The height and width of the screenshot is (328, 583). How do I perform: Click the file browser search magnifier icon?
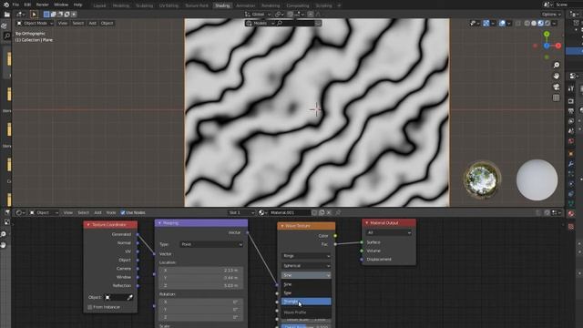(7, 36)
